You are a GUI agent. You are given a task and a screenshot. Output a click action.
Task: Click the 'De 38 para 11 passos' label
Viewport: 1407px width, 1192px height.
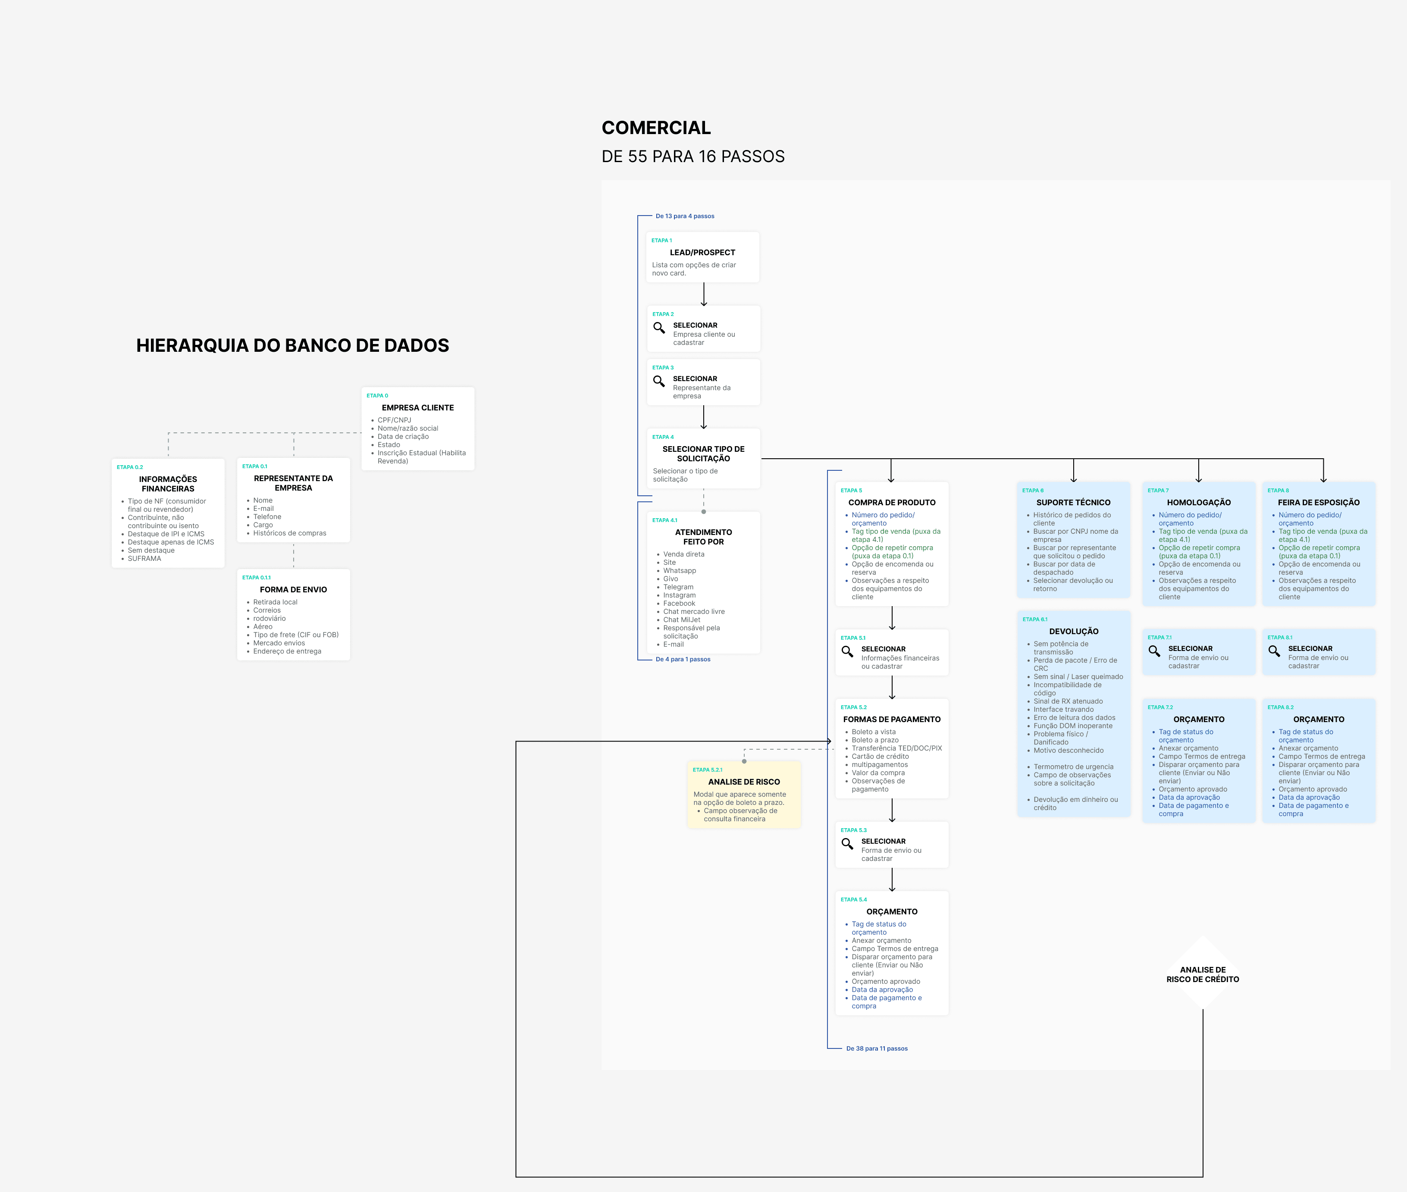coord(877,1048)
